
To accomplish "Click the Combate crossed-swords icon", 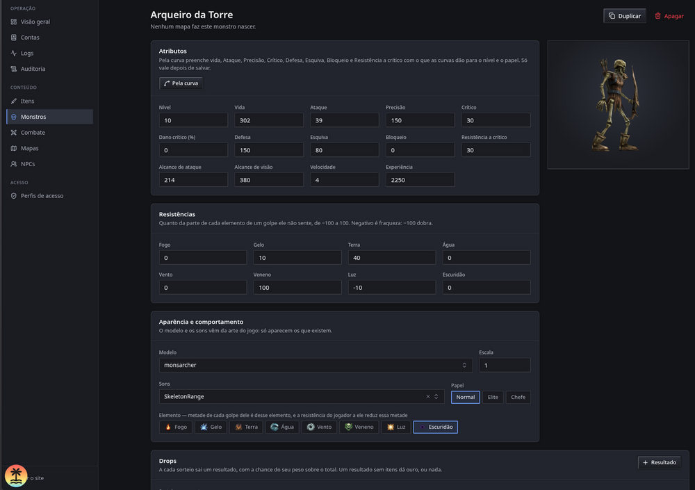I will click(14, 133).
